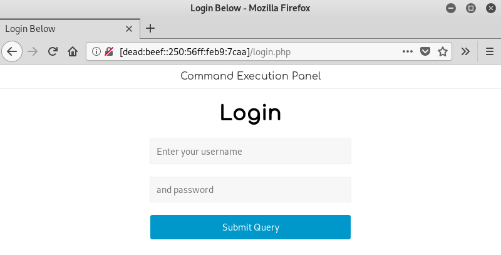Screen dimensions: 501x255
Task: Expand the toolbar overflow chevron menu
Action: 465,51
